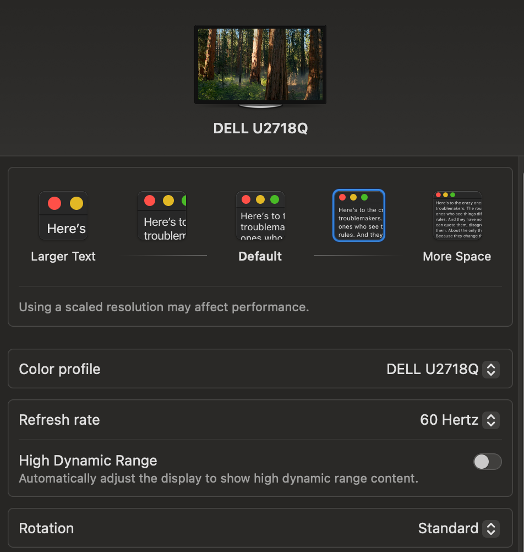Click the DELL U2718Q monitor preview image
The width and height of the screenshot is (524, 552).
[x=260, y=66]
